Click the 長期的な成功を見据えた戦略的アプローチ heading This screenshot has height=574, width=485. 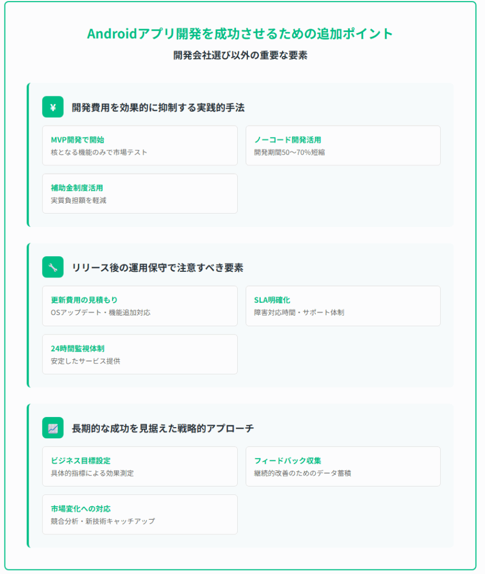(x=163, y=428)
